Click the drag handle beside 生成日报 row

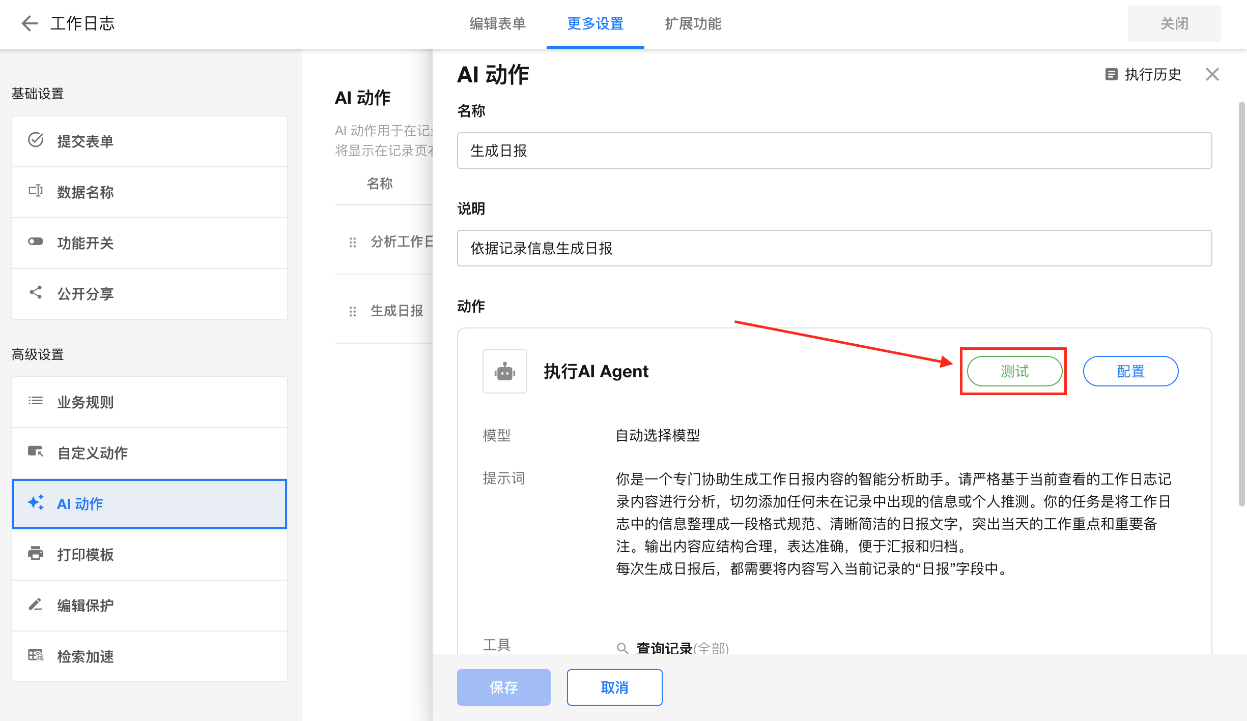(352, 311)
